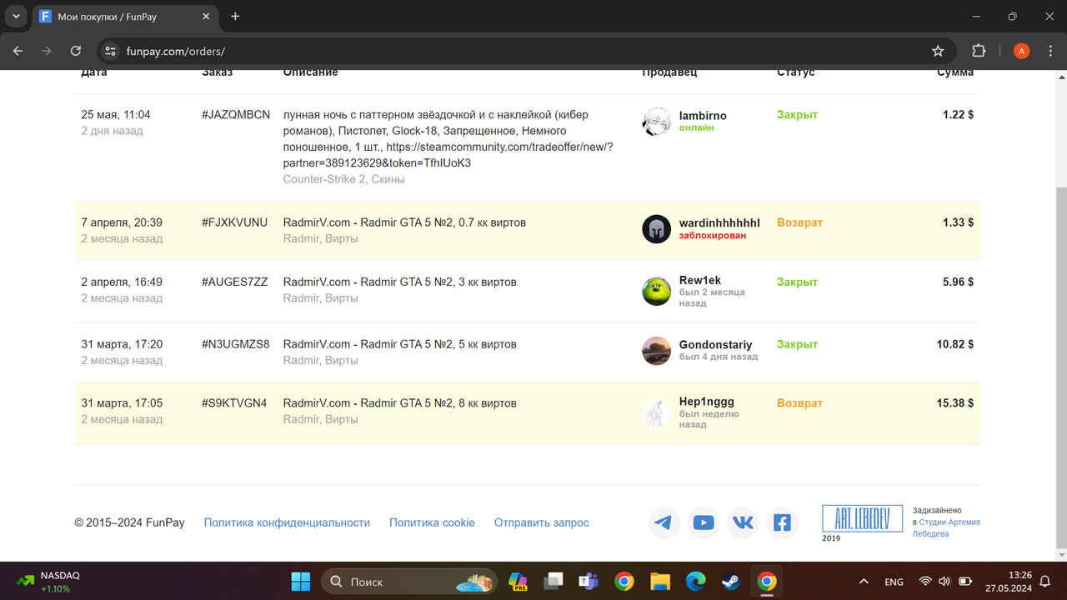Open order #S9KTVGN4
The height and width of the screenshot is (600, 1067).
[x=234, y=403]
